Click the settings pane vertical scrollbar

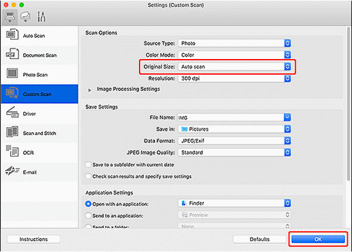click(348, 103)
